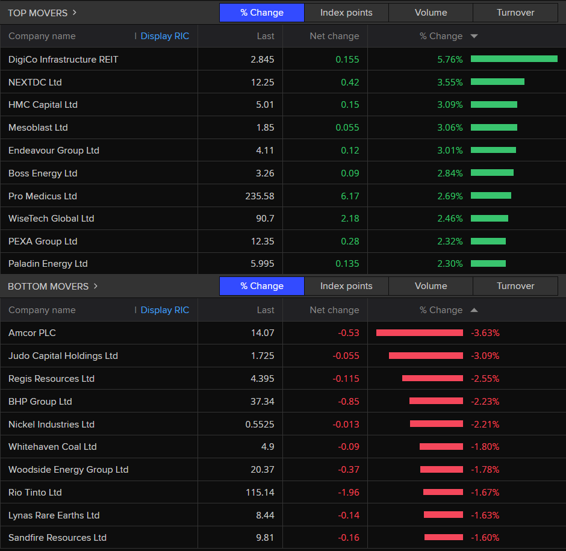Select Judo Capital Holdings Ltd company name

pos(63,356)
